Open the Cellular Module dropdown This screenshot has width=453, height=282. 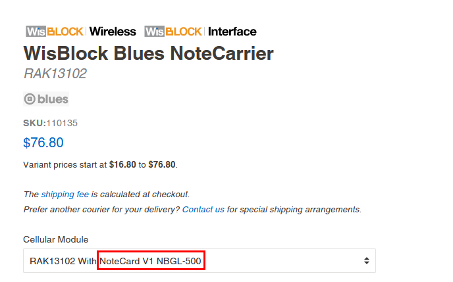pyautogui.click(x=199, y=261)
